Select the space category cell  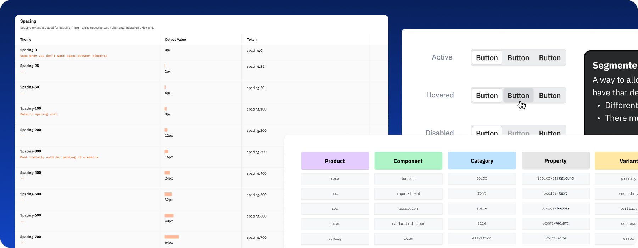point(482,208)
